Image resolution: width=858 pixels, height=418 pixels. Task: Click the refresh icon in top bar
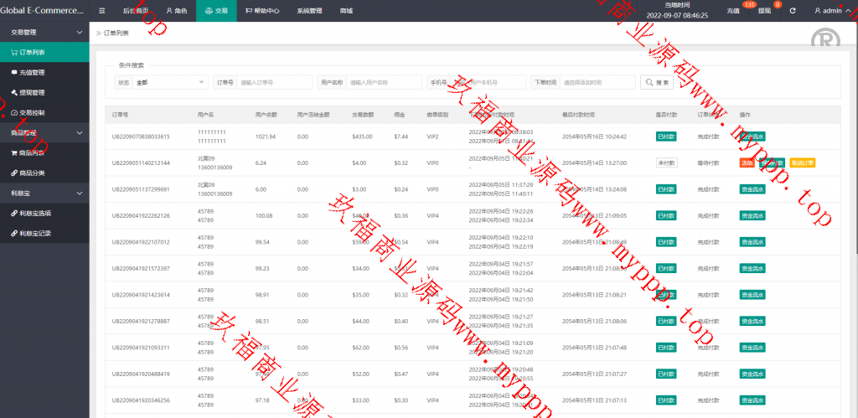point(793,11)
